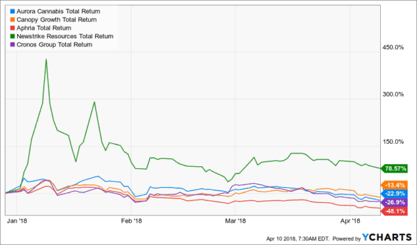This screenshot has width=417, height=245.
Task: Click the red -48.1% value flag
Action: [x=395, y=212]
